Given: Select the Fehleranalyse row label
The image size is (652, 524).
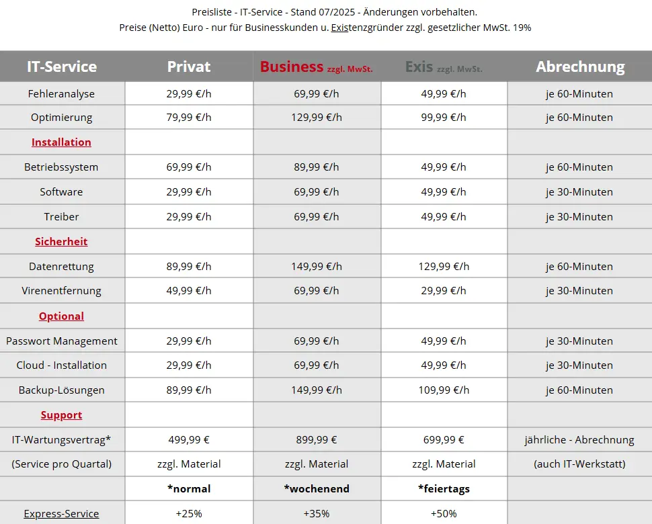Looking at the screenshot, I should tap(61, 94).
